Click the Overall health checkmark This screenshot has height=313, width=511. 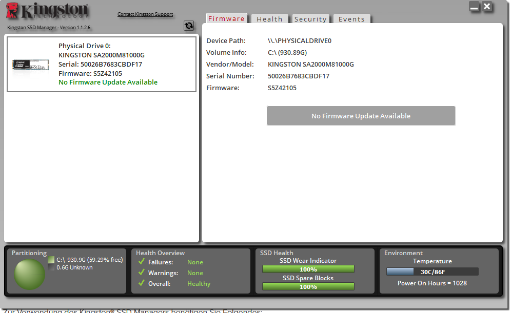[x=141, y=283]
